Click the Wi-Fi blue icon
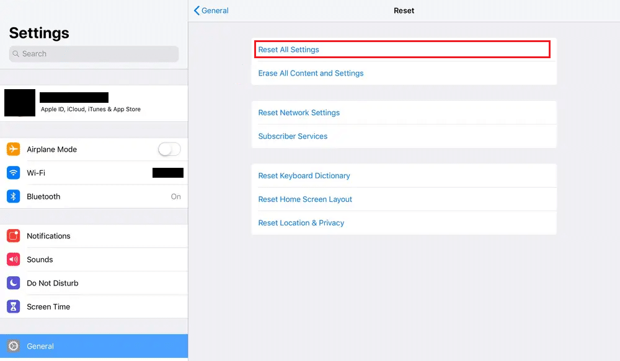The image size is (620, 361). tap(14, 173)
